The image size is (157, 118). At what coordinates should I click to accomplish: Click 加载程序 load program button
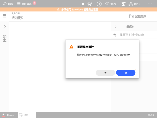click(x=138, y=16)
